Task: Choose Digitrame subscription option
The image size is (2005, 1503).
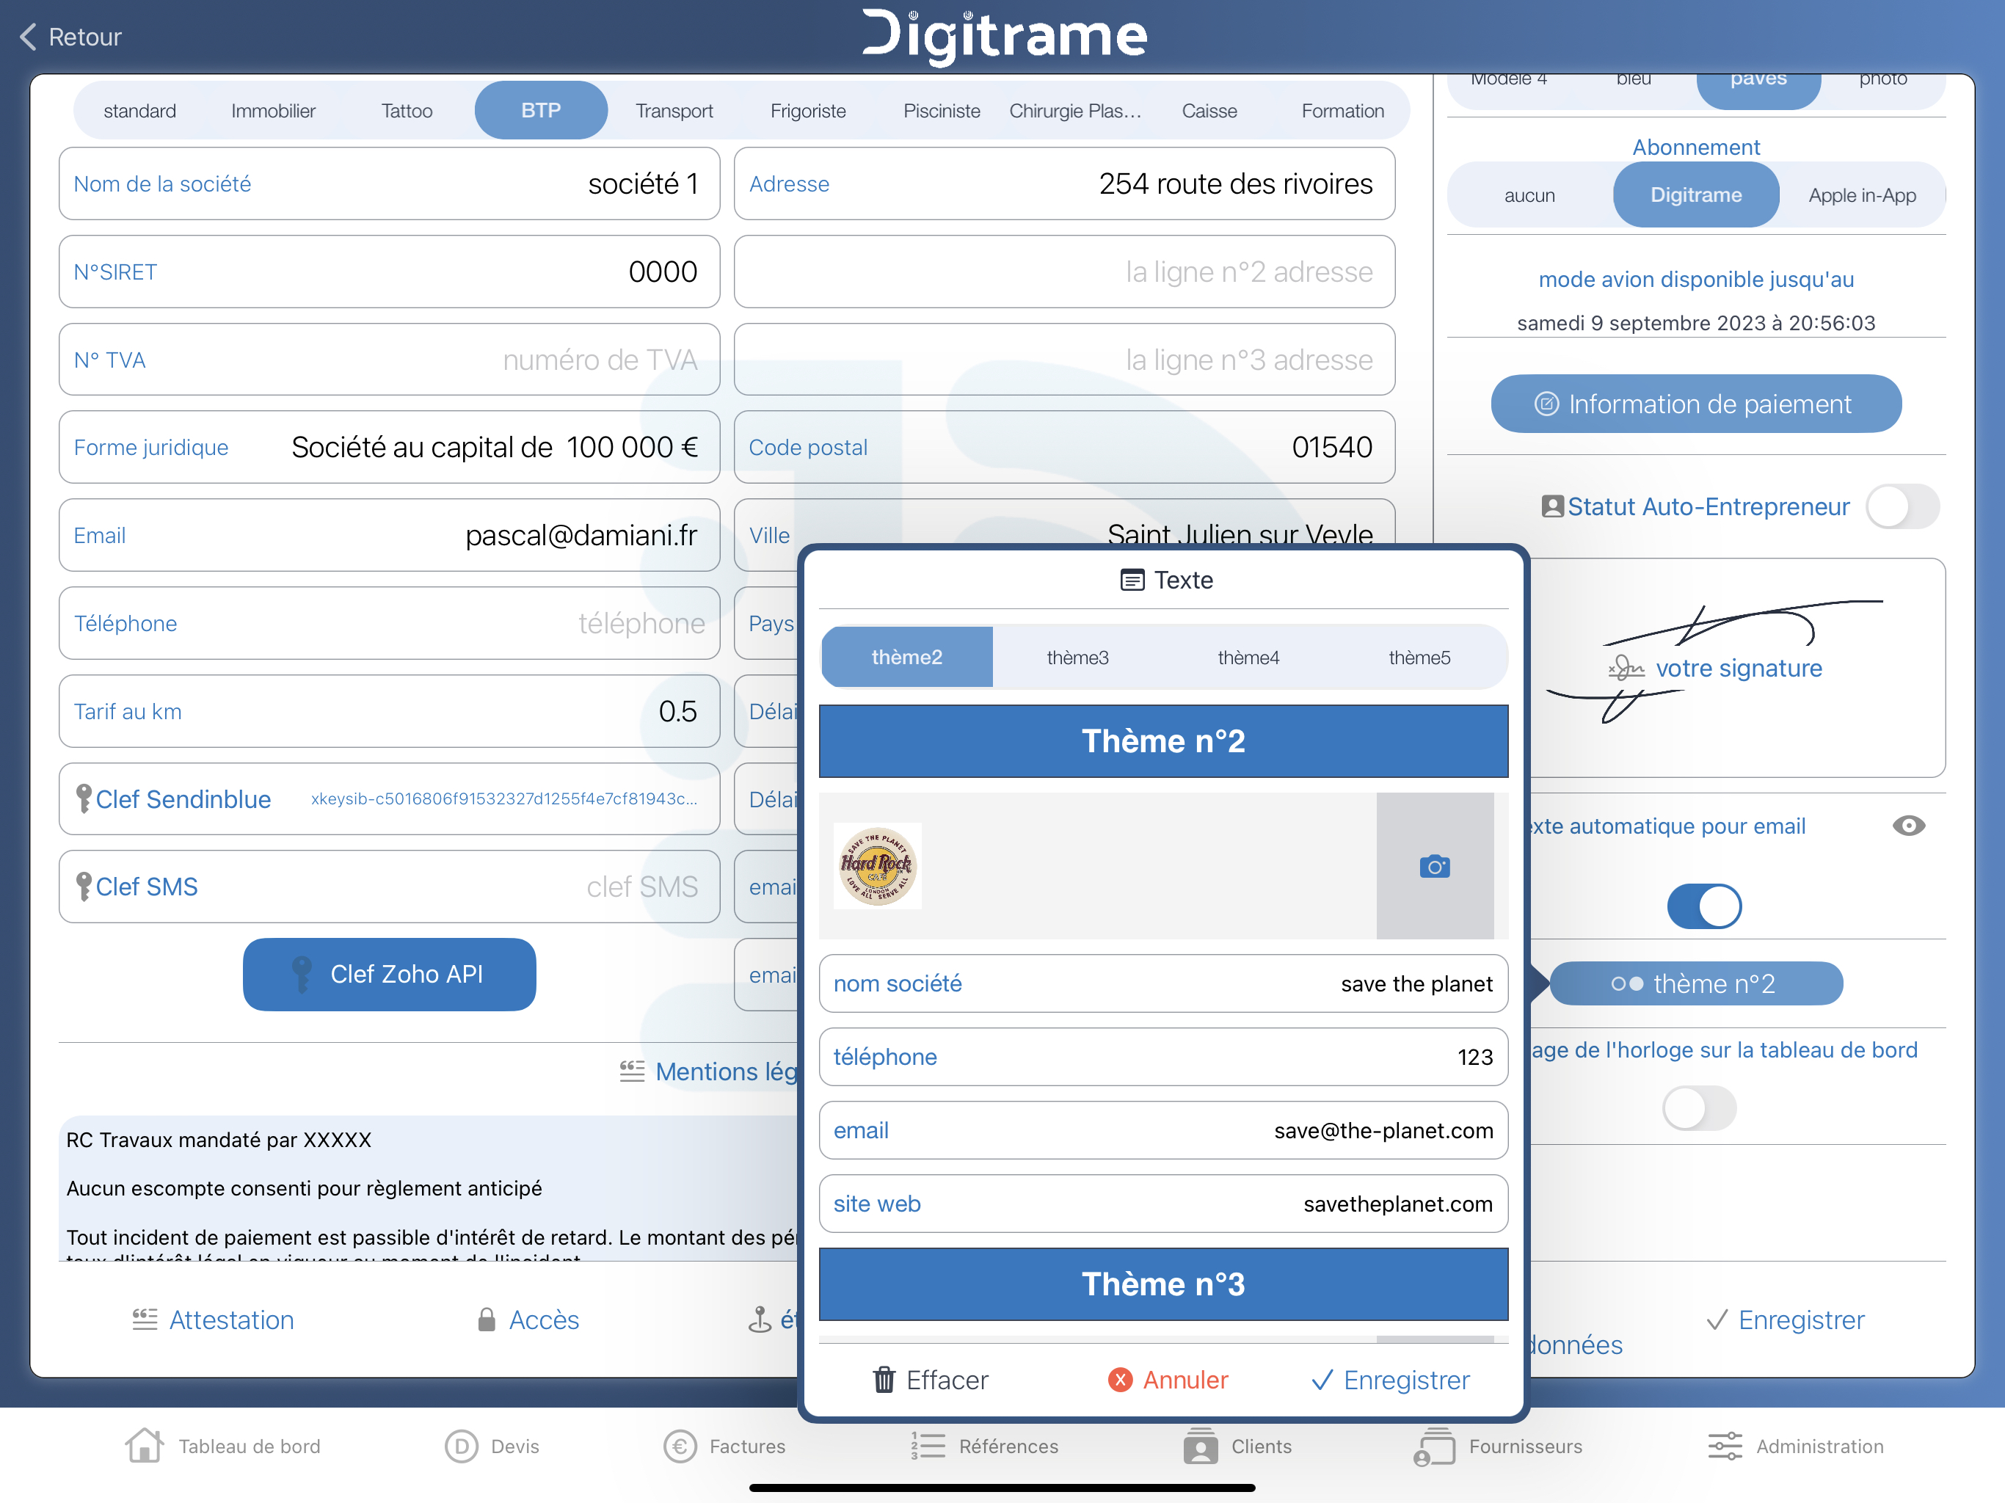Action: point(1696,195)
